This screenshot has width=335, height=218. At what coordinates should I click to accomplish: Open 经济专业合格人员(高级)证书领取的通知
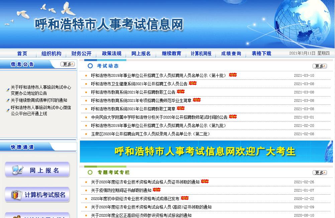tap(151, 207)
